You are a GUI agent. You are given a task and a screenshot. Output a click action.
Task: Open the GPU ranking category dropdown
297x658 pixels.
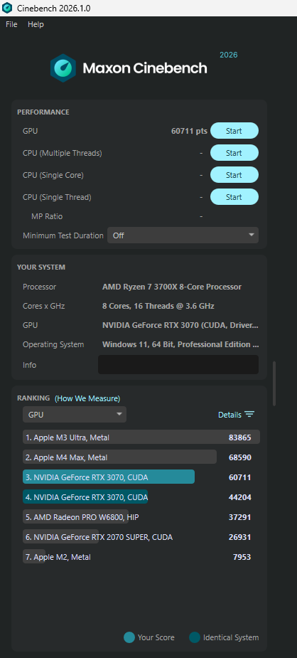coord(75,415)
